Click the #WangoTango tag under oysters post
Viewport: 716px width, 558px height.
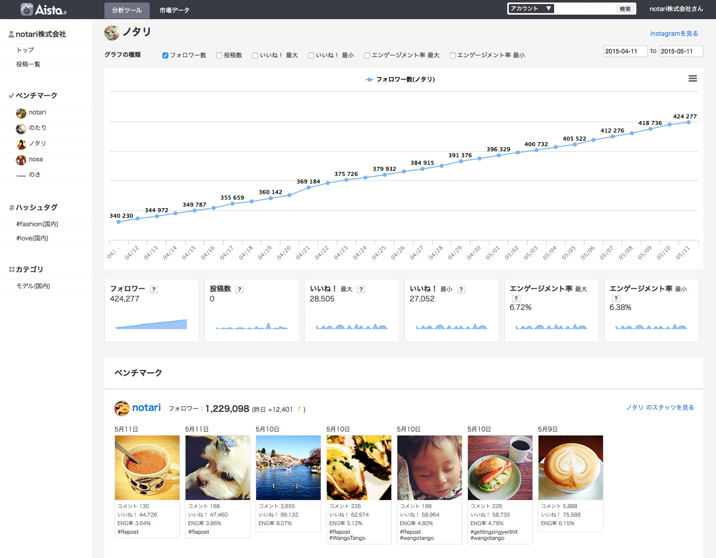click(347, 538)
